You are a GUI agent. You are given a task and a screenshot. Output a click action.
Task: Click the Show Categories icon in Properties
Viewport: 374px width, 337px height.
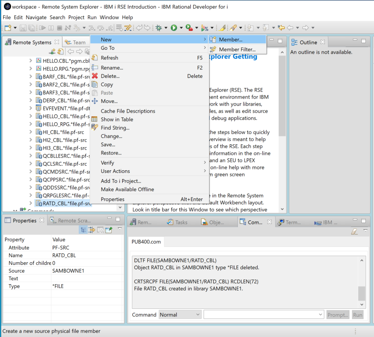(x=83, y=230)
